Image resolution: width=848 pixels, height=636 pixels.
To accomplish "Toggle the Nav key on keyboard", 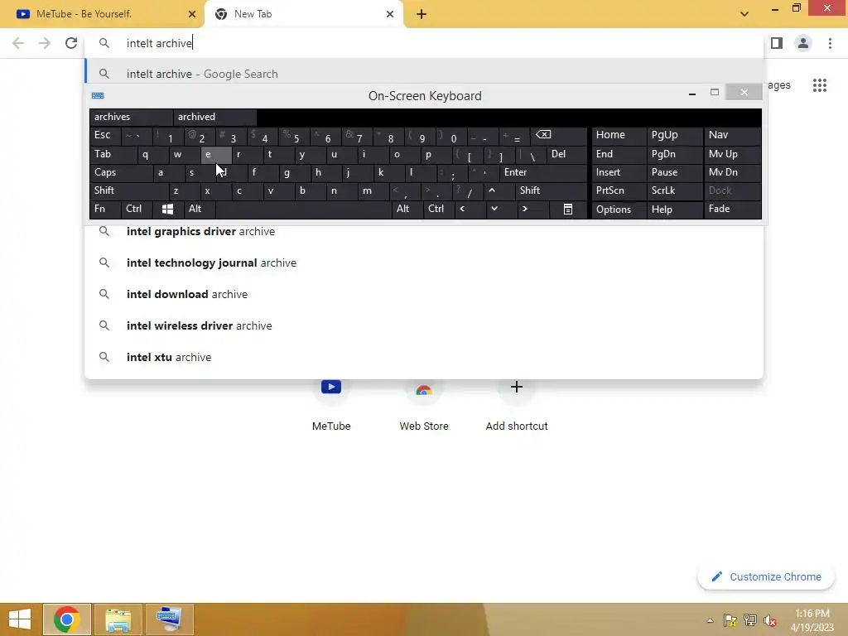I will click(x=732, y=135).
